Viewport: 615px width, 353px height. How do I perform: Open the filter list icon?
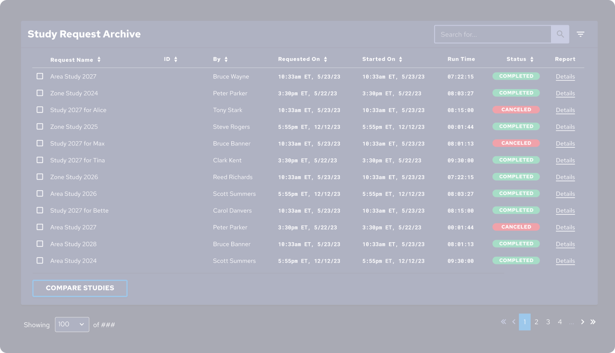[581, 34]
